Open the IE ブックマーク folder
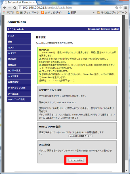The width and height of the screenshot is (130, 174). 28,12
